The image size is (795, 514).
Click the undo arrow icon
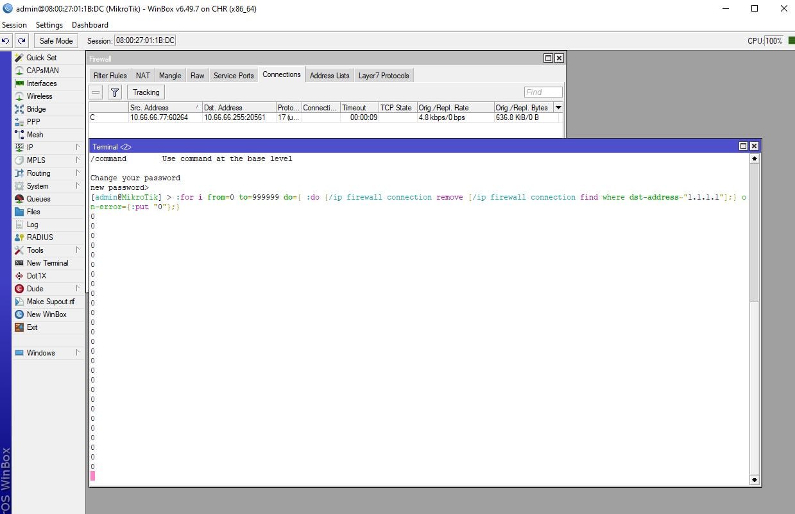click(x=6, y=40)
